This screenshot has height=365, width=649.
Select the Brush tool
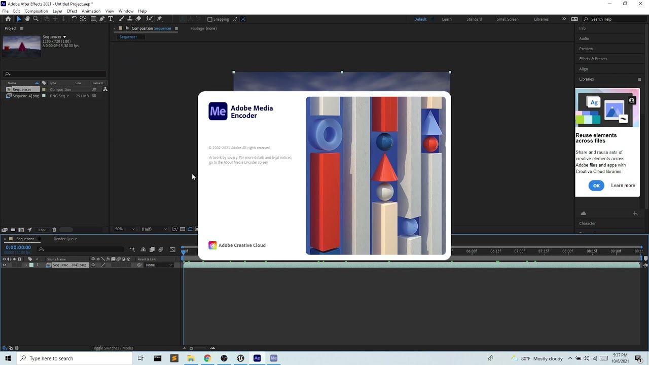click(x=122, y=19)
